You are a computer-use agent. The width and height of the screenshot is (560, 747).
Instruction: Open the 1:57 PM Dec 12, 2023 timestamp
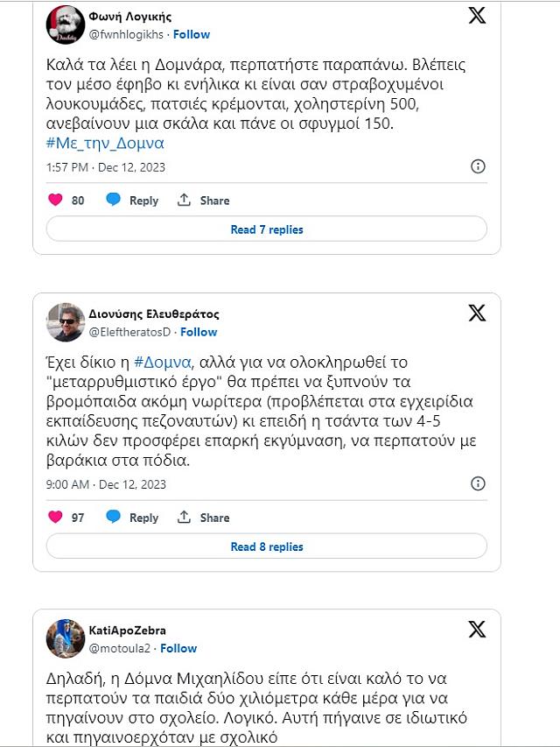(x=105, y=166)
